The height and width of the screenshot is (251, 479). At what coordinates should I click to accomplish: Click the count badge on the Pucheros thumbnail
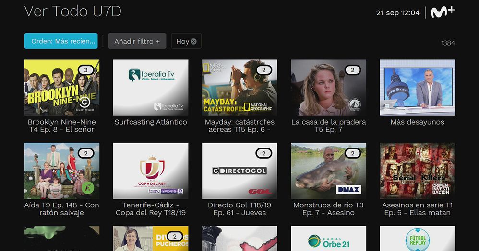coord(175,236)
